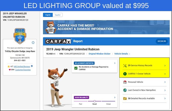Click the Personal Vehicle house icon
Screen dimensions: 172x111
click(125, 82)
